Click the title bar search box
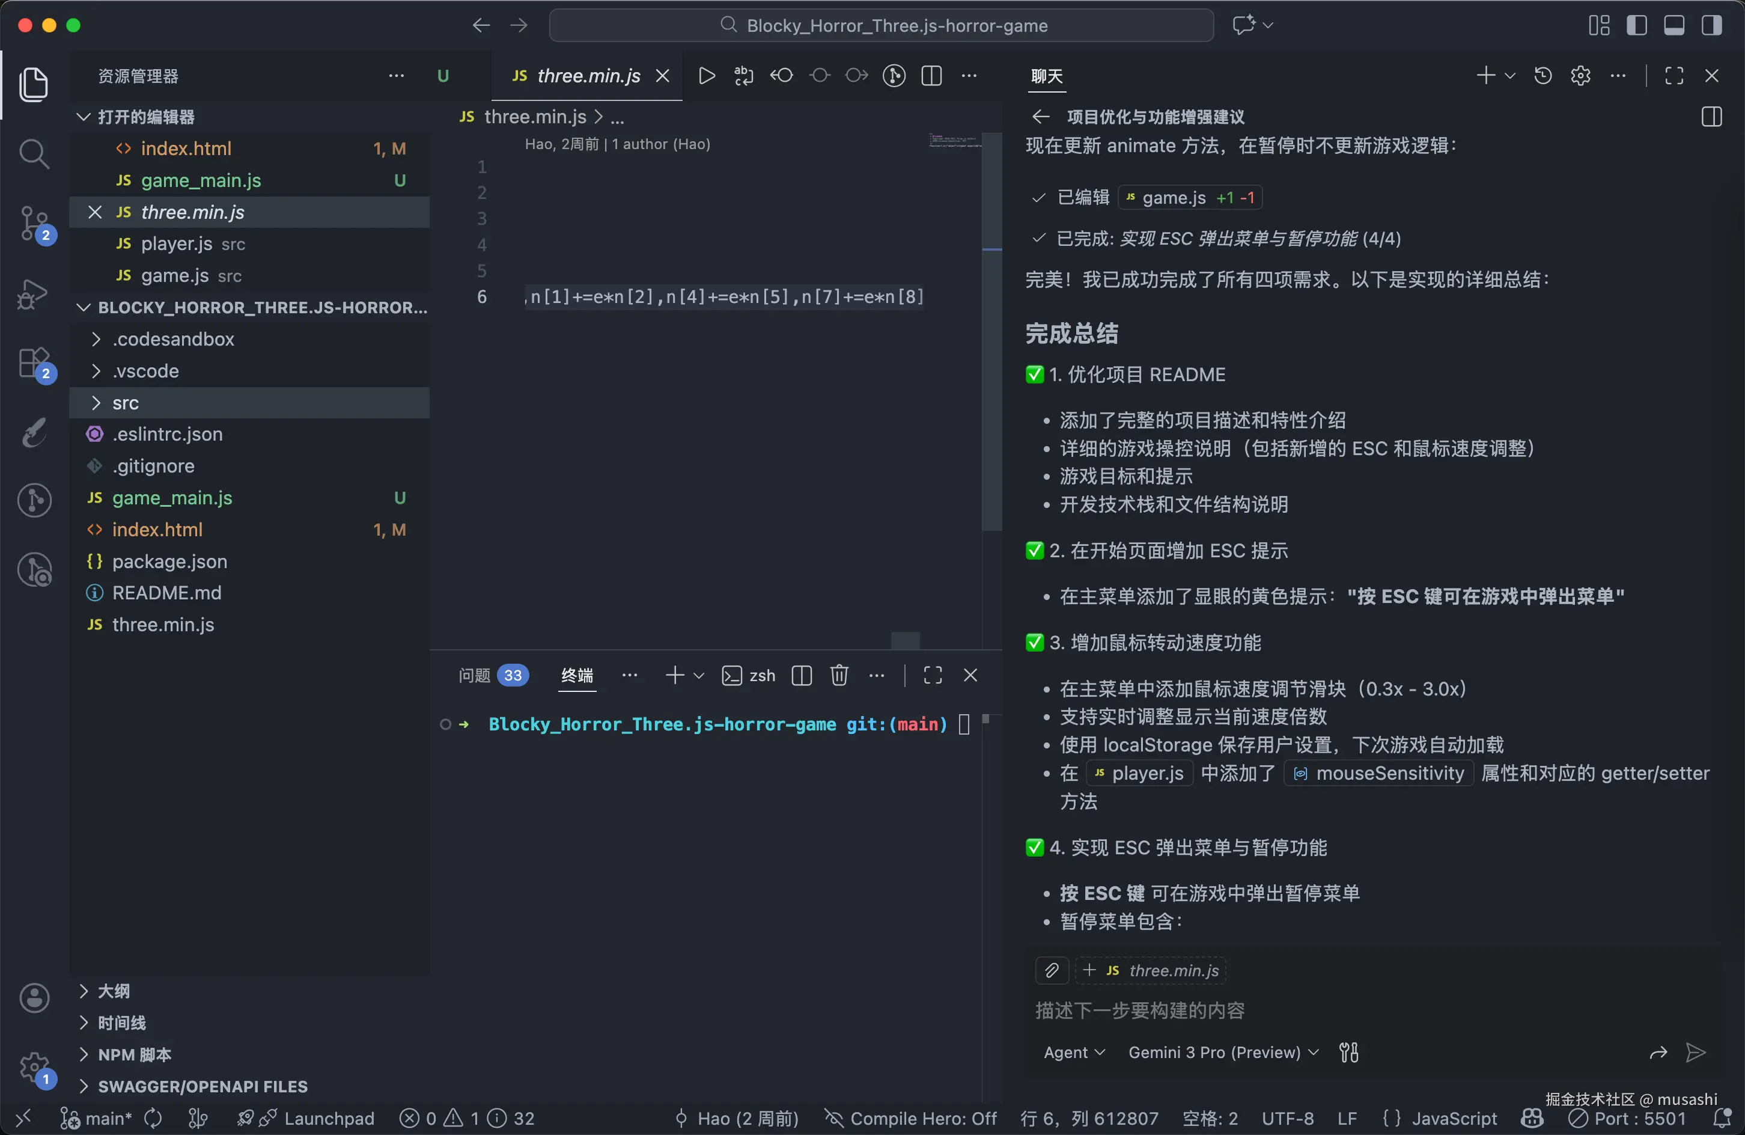Screen dimensions: 1745x1135 pyautogui.click(x=882, y=26)
